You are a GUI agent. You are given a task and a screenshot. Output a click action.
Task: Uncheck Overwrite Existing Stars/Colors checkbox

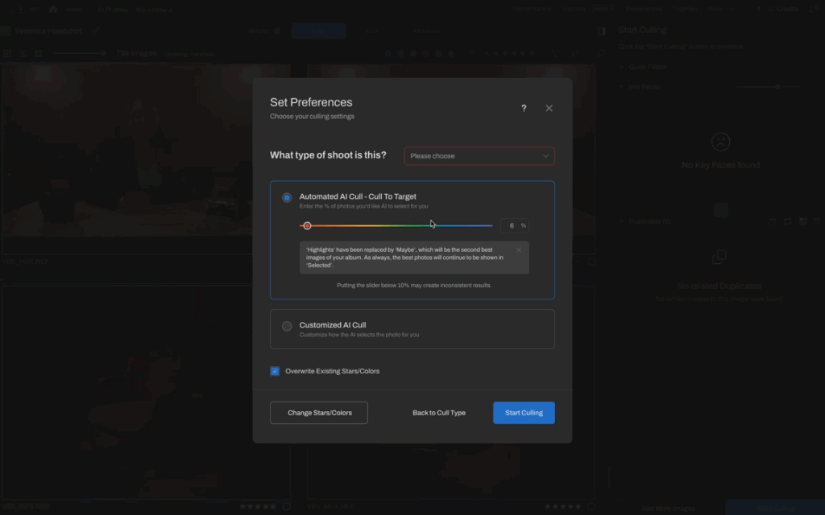[275, 371]
